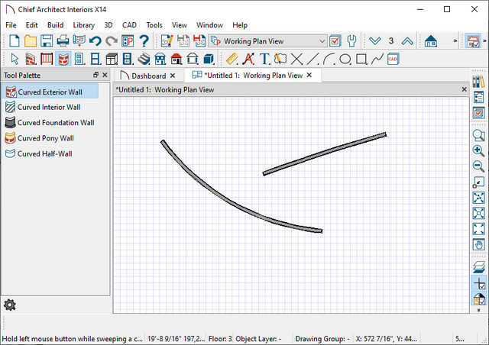This screenshot has width=489, height=345.
Task: Click the Undo arrow icon
Action: click(x=95, y=41)
